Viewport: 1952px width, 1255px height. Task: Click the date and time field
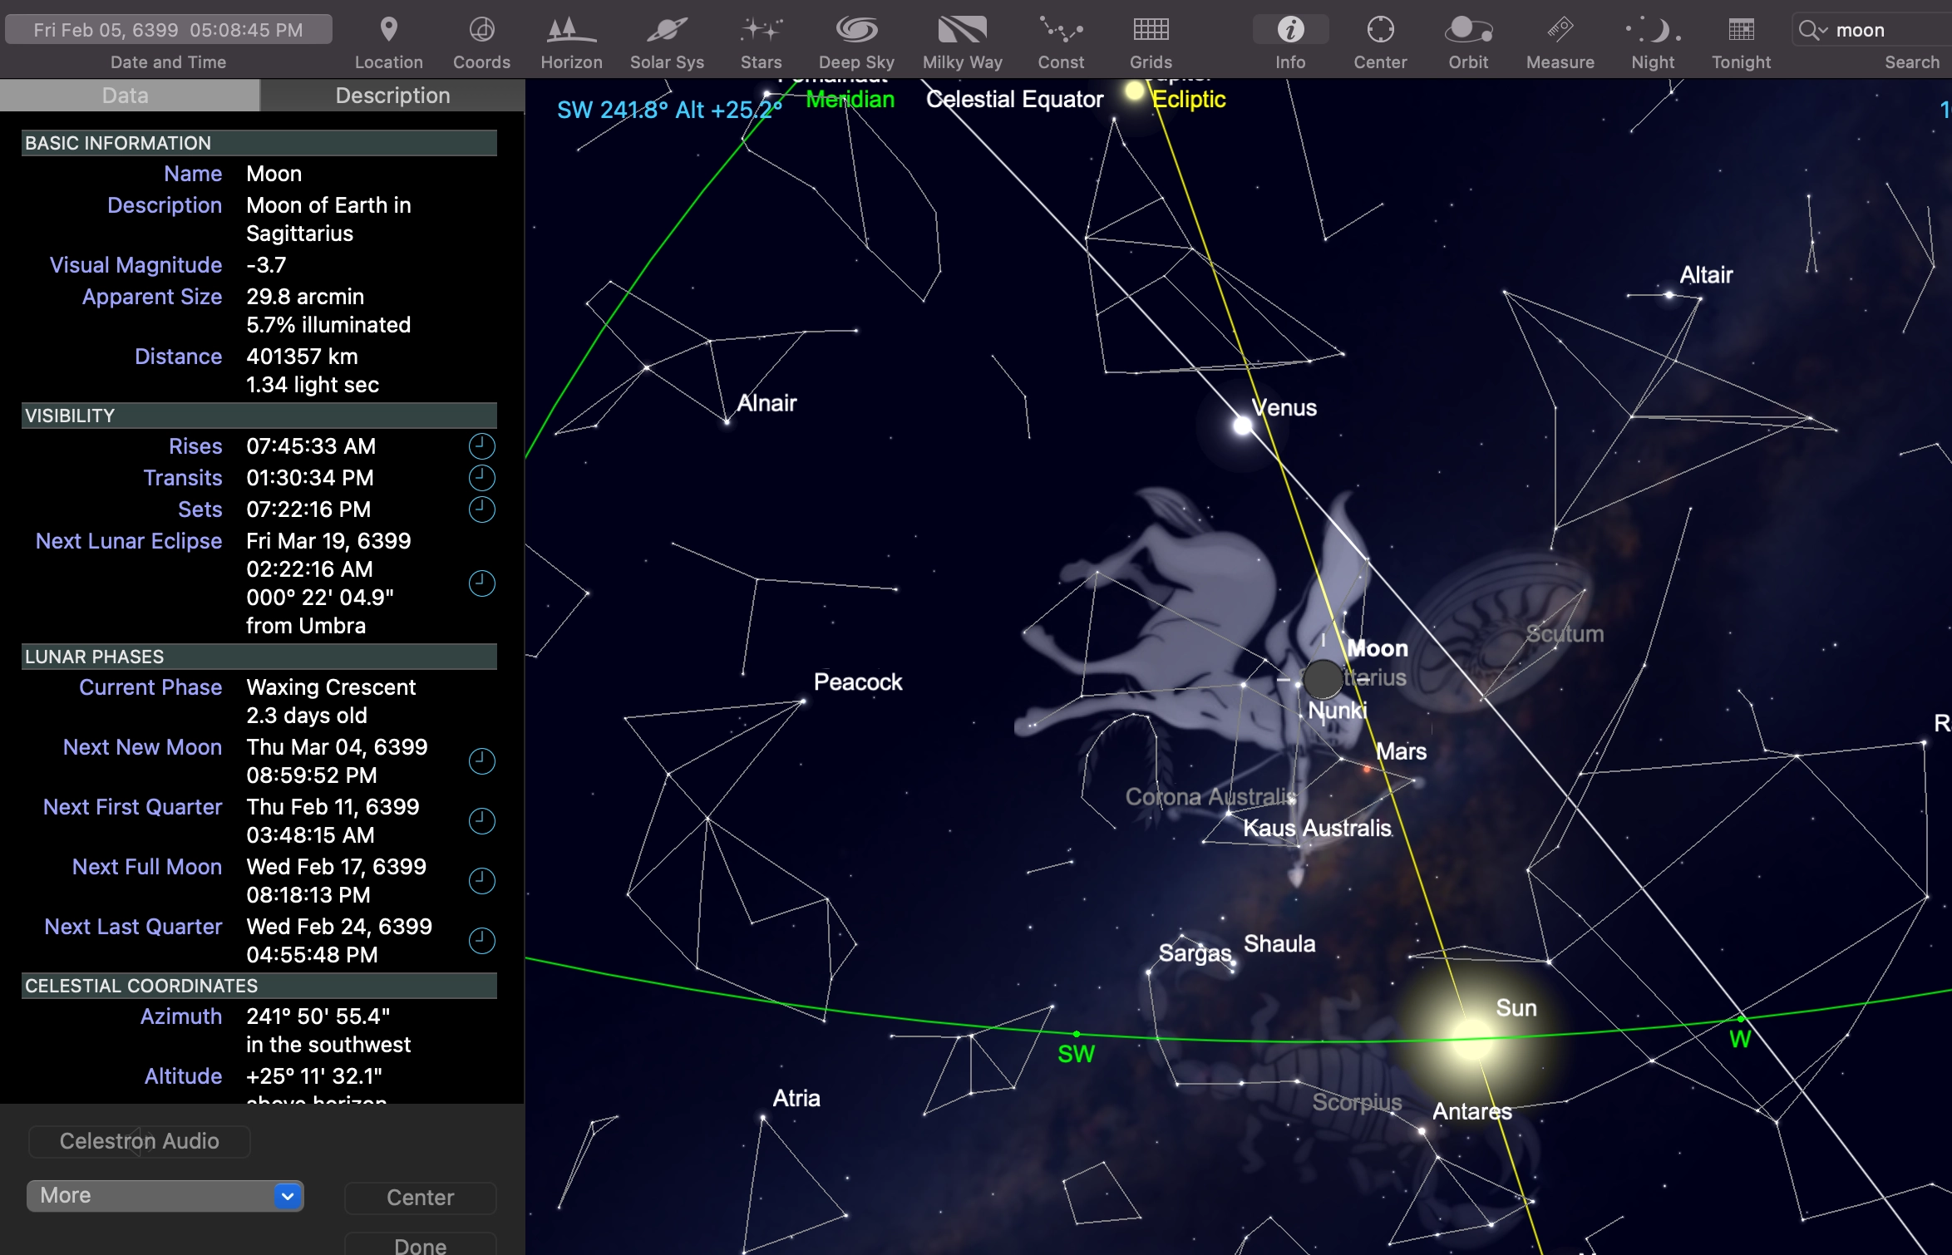pyautogui.click(x=168, y=30)
